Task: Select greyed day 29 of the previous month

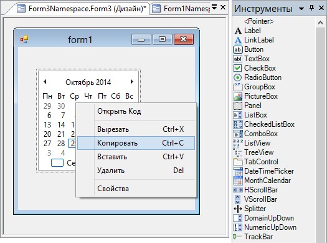Action: pos(47,106)
